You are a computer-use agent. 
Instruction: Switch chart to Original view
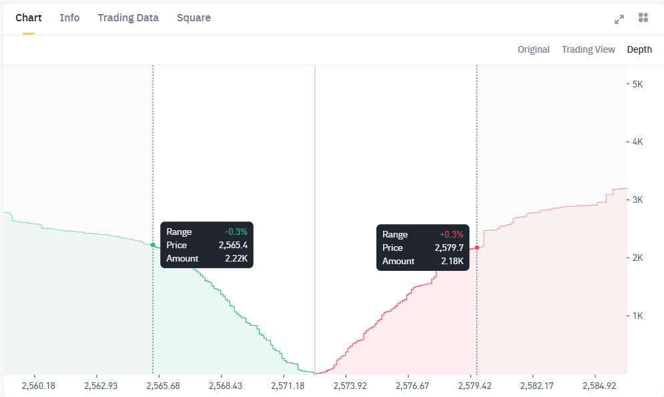tap(533, 49)
